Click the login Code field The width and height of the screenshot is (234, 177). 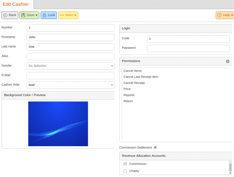[x=188, y=39]
